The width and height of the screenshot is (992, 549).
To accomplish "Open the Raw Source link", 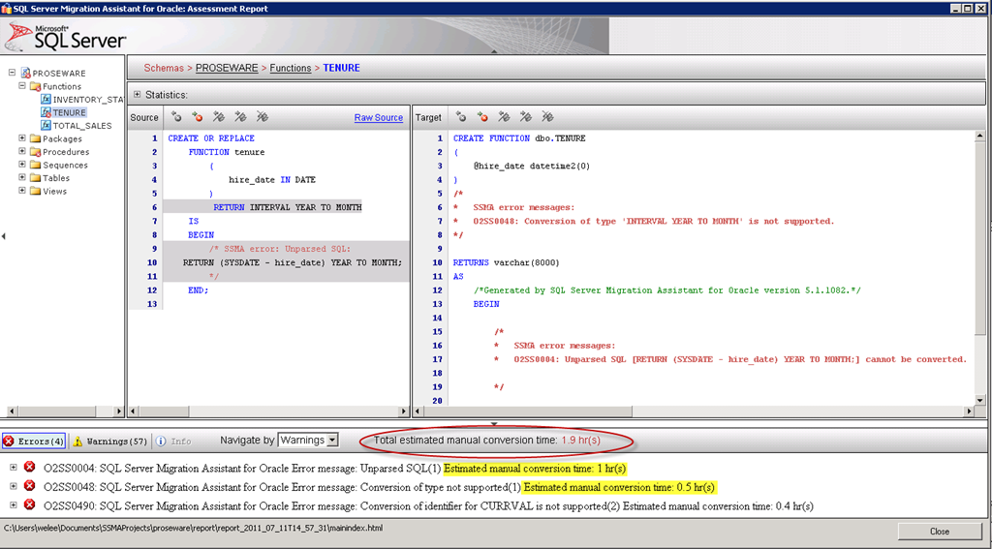I will [379, 118].
